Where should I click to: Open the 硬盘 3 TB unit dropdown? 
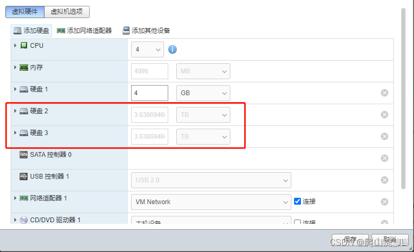(203, 137)
